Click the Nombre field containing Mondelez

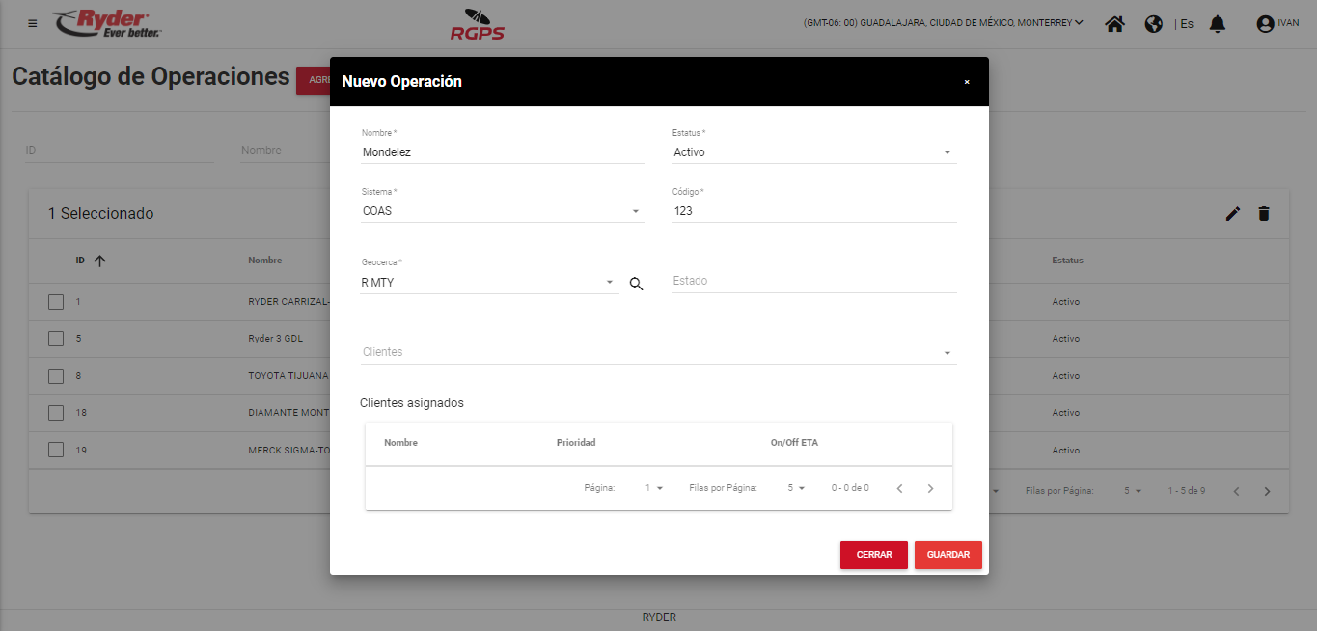pos(502,152)
